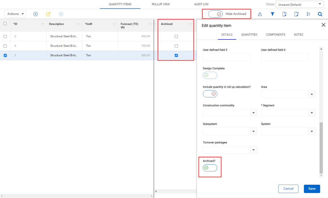
Task: Click the edit item pencil icon
Action: (48, 14)
